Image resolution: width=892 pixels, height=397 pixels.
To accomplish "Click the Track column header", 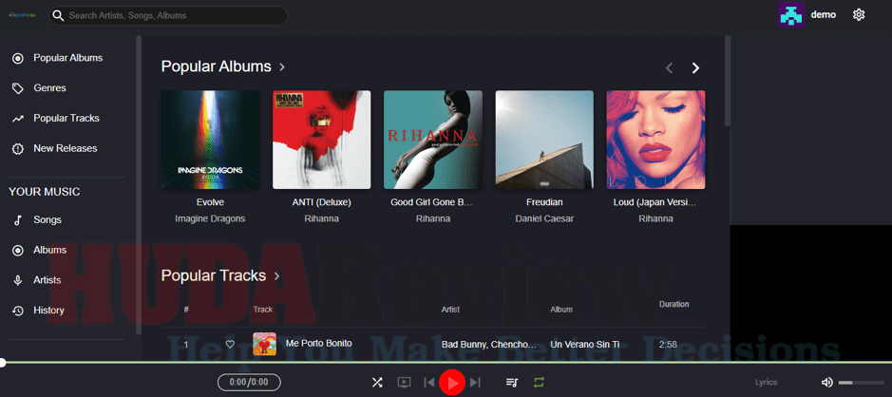I will (x=263, y=310).
